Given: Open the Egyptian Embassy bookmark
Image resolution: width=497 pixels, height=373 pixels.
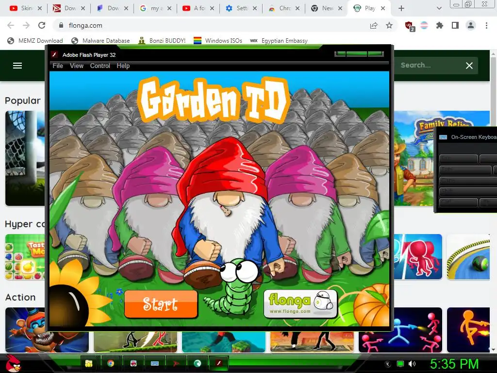Looking at the screenshot, I should [279, 41].
